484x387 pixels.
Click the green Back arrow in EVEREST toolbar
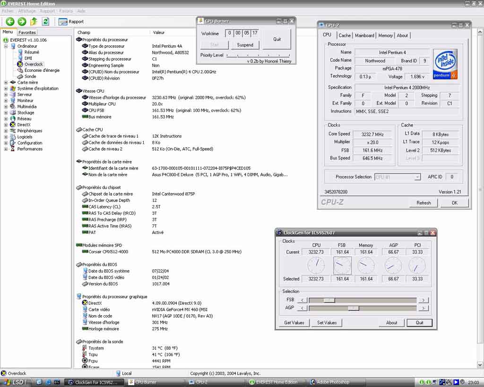(10, 22)
